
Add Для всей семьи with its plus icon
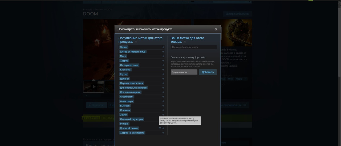pyautogui.click(x=163, y=128)
